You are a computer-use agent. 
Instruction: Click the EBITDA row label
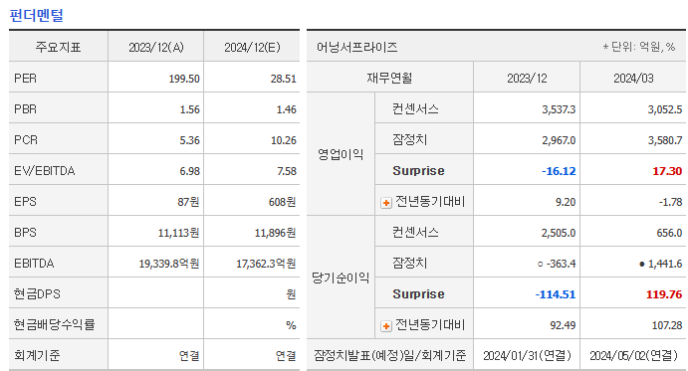pyautogui.click(x=34, y=264)
